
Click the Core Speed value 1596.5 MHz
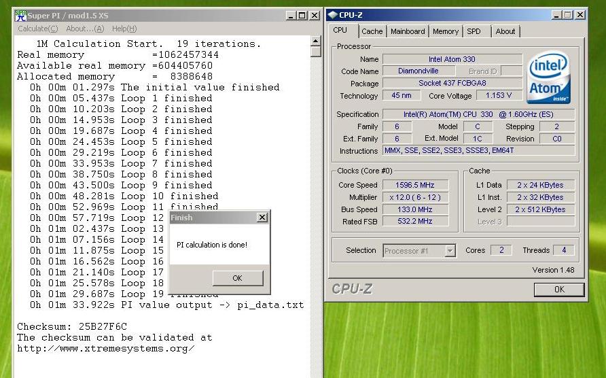pyautogui.click(x=415, y=185)
